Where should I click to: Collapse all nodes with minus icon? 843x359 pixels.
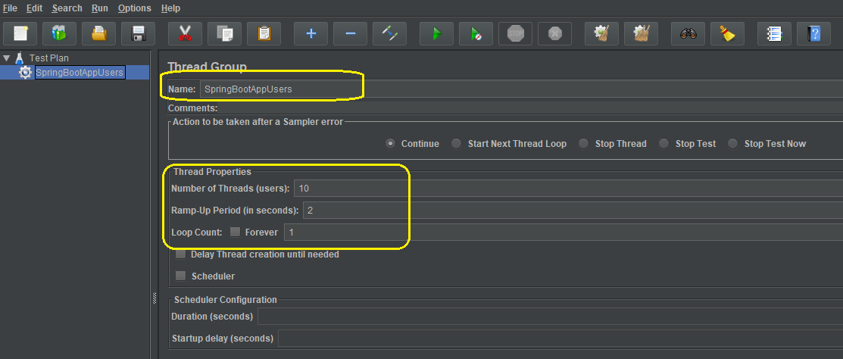[350, 34]
